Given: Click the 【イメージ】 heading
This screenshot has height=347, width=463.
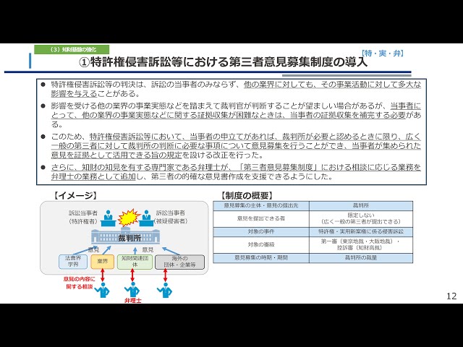Looking at the screenshot, I should [75, 195].
